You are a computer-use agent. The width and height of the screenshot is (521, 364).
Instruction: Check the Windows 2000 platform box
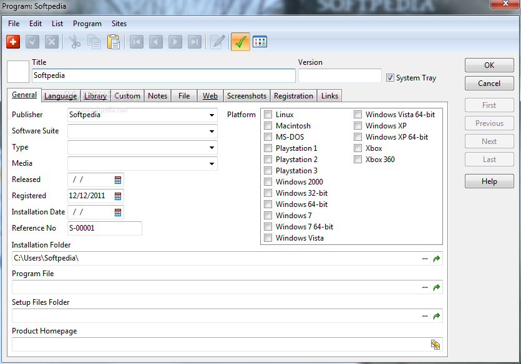pyautogui.click(x=268, y=182)
